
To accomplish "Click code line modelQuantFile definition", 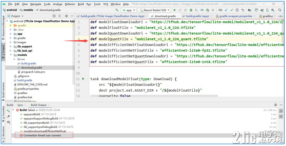I will 149,39.
